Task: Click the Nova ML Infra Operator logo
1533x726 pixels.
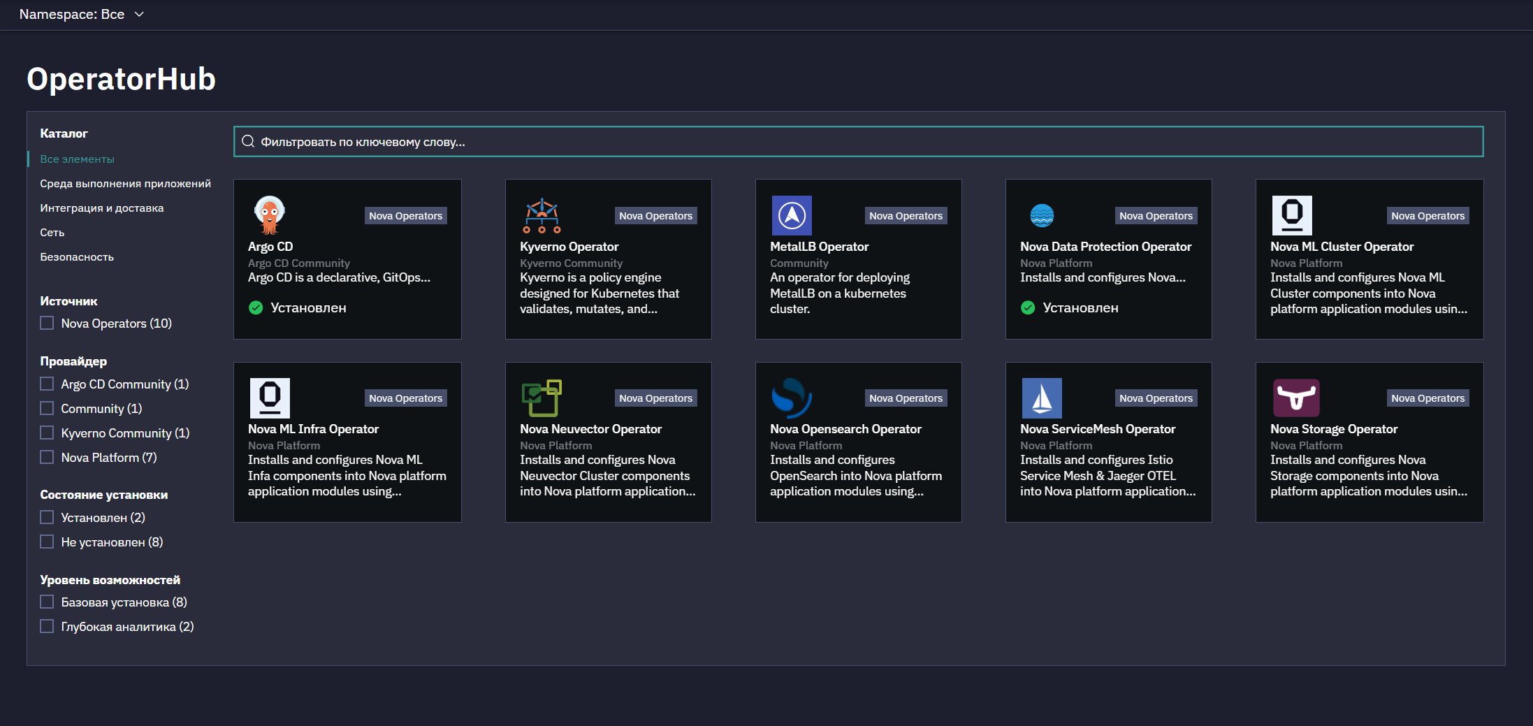Action: (270, 398)
